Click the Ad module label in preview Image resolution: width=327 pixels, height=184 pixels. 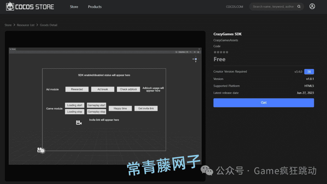(x=52, y=89)
